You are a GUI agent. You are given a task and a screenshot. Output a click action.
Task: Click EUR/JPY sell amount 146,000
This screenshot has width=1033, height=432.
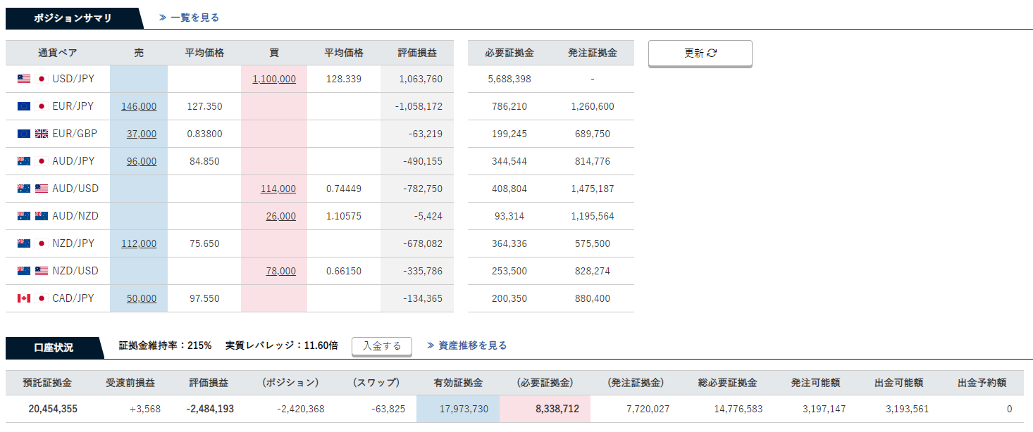pyautogui.click(x=139, y=106)
